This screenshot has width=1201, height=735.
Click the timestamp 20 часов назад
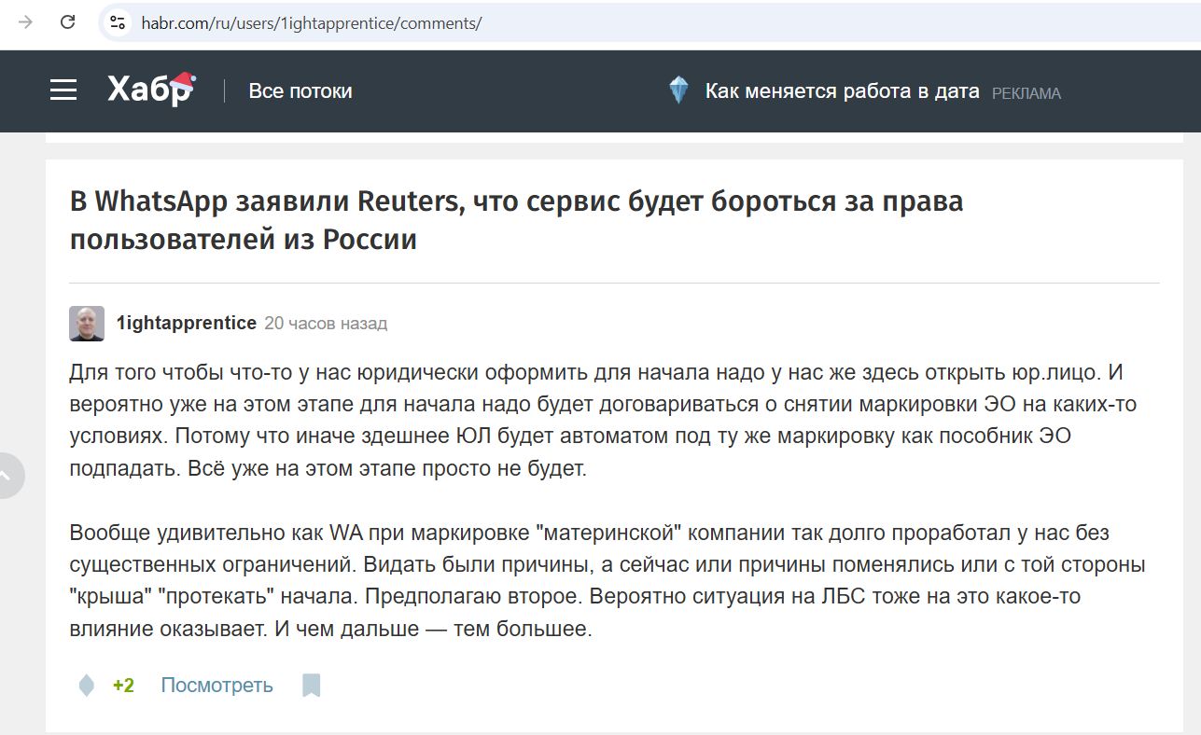(x=326, y=324)
